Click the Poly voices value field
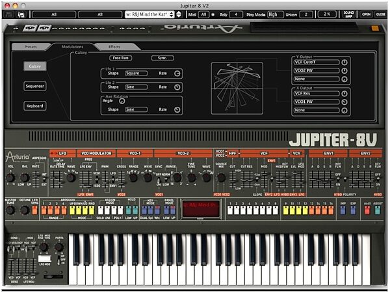Screen dimensions: 390x293 (x=236, y=14)
